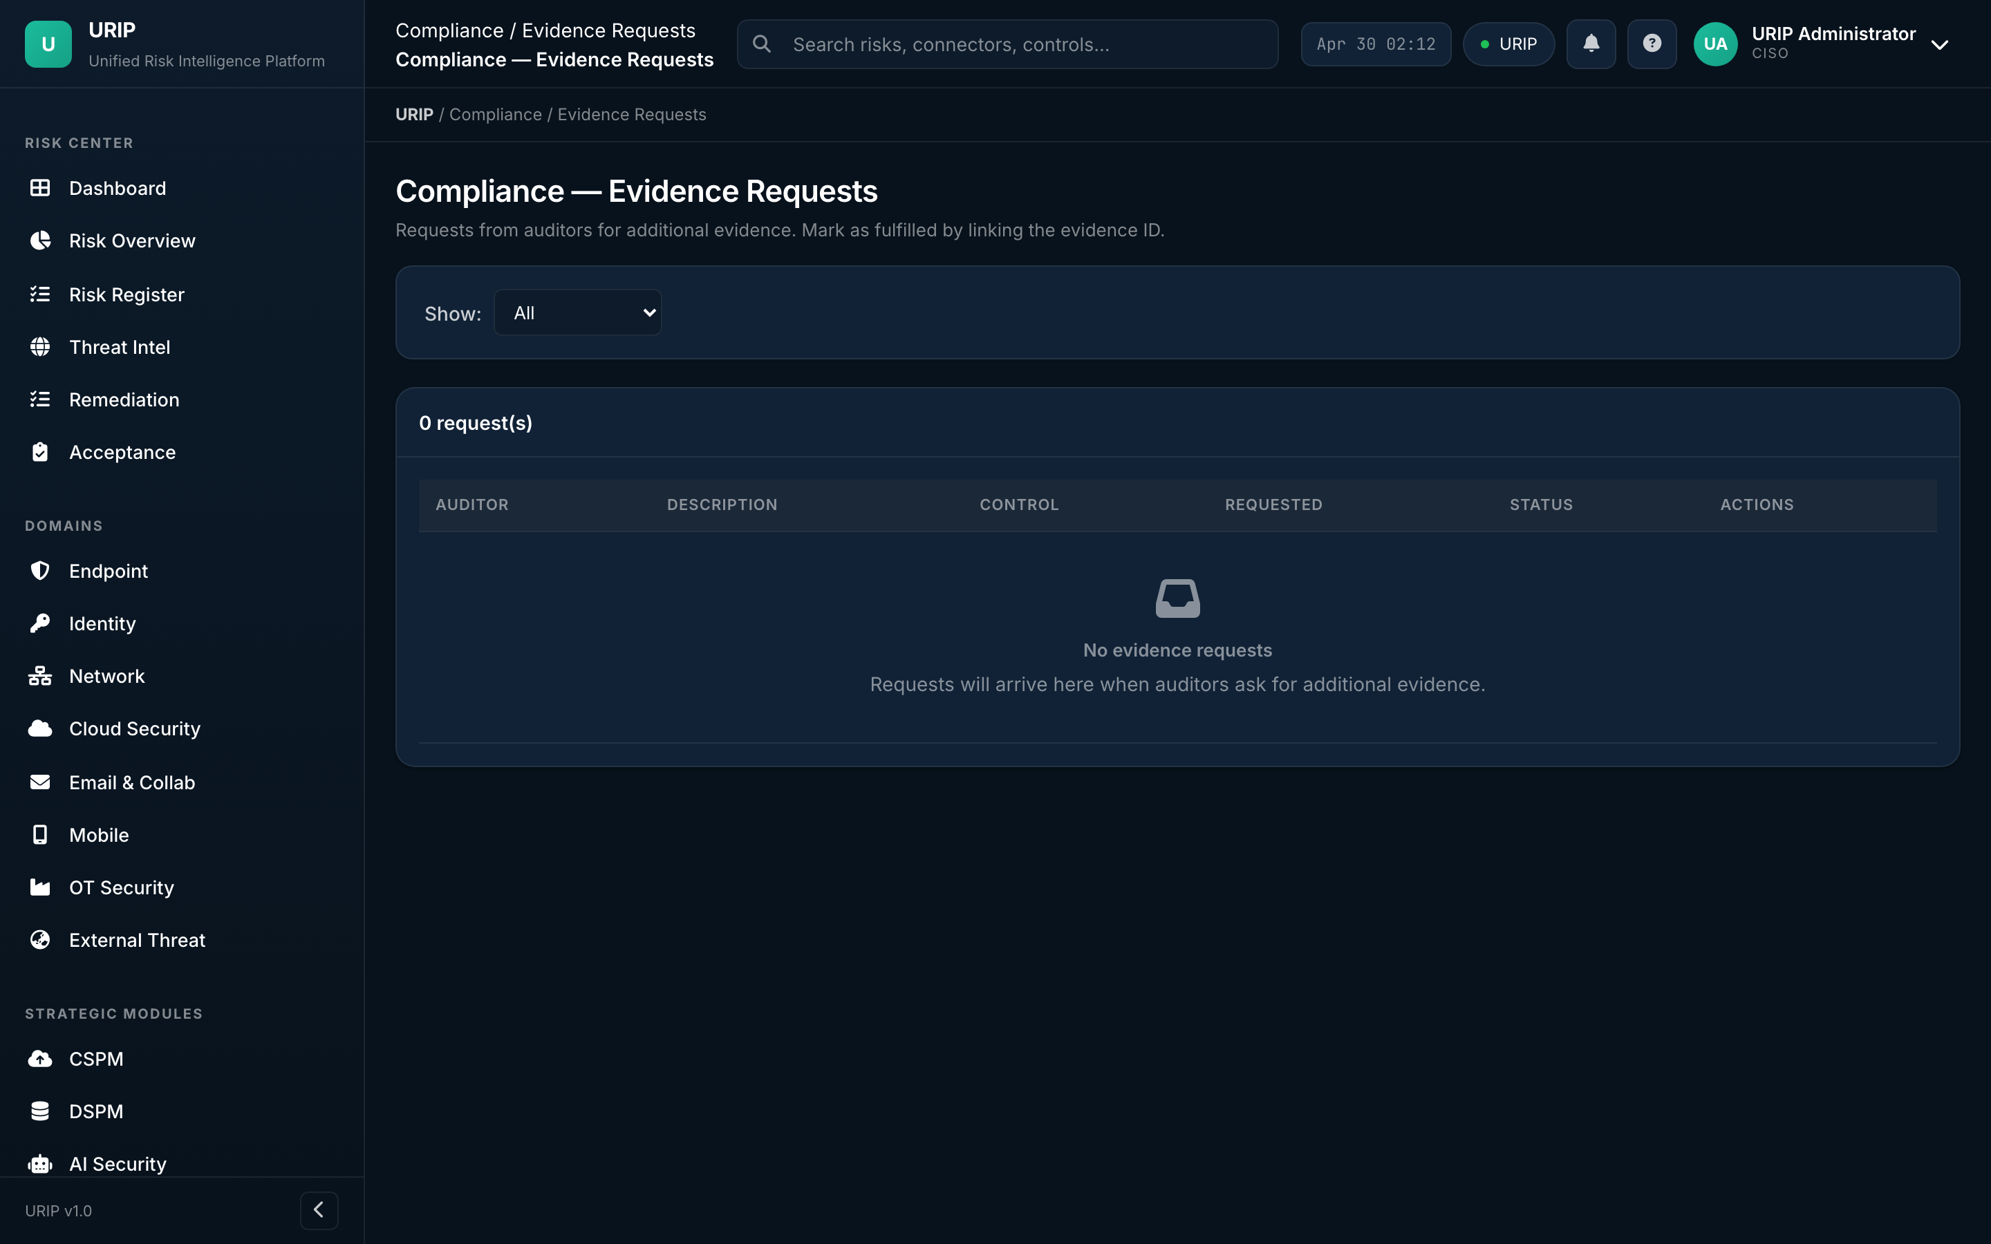The width and height of the screenshot is (1991, 1244).
Task: Select Acceptance in the sidebar
Action: [x=181, y=453]
